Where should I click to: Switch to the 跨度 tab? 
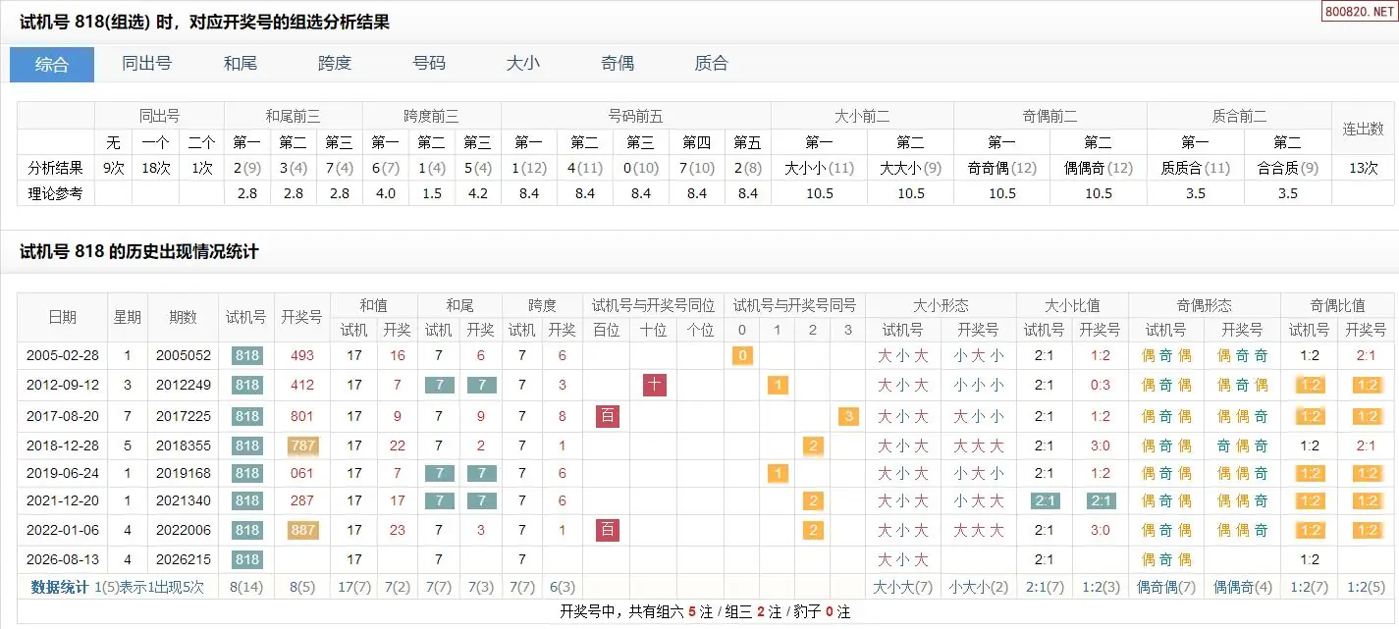[335, 64]
